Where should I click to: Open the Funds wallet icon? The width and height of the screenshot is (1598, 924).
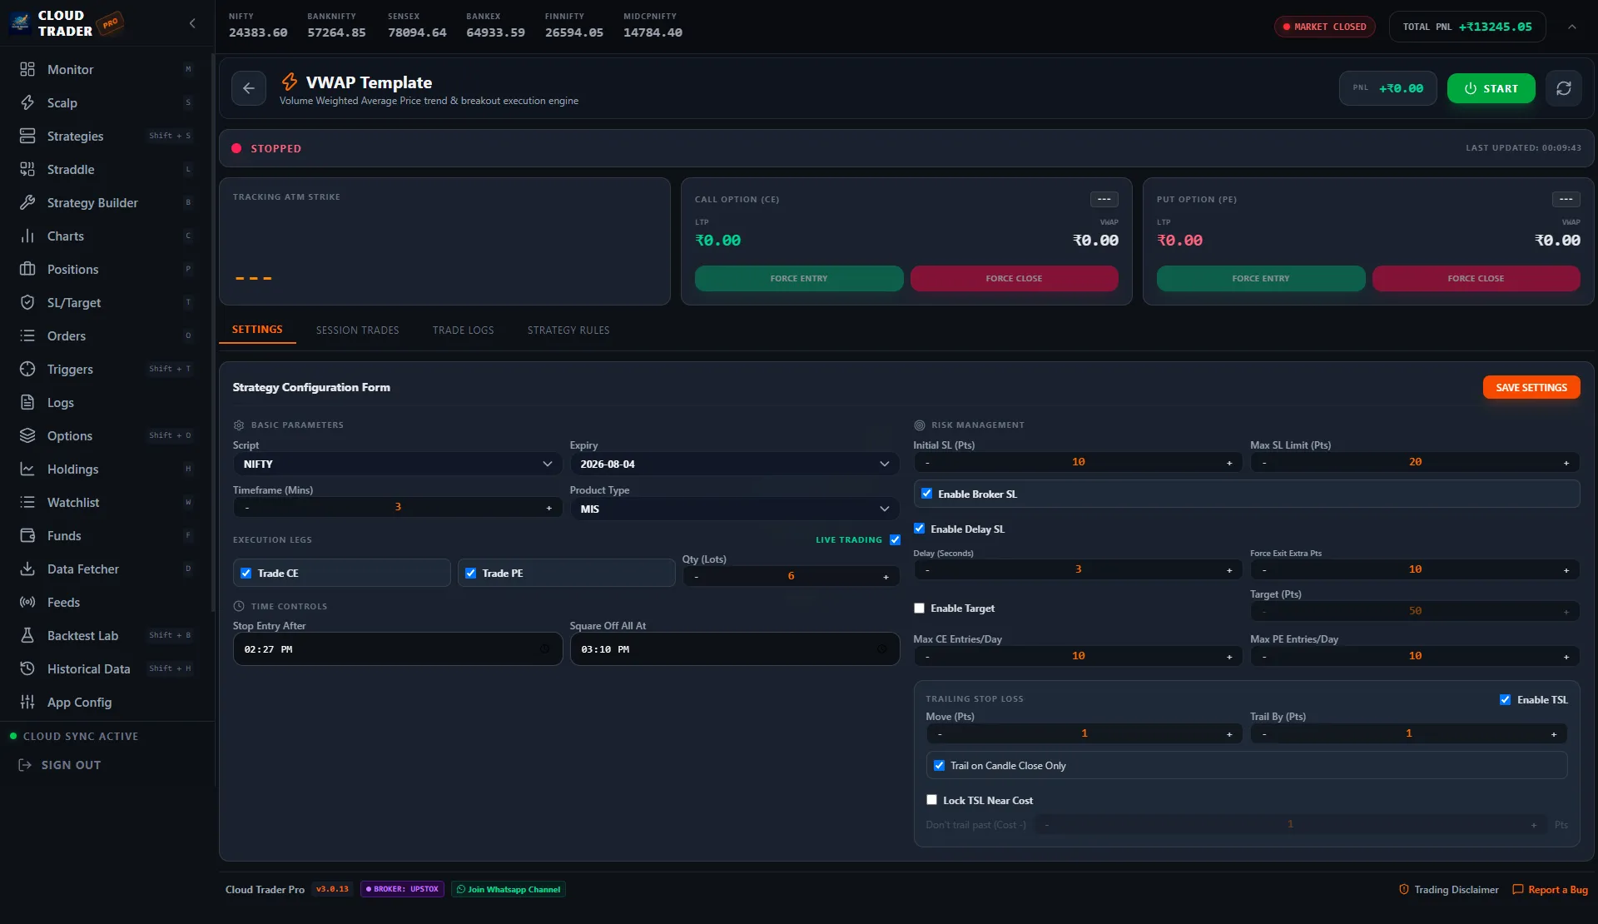[27, 535]
